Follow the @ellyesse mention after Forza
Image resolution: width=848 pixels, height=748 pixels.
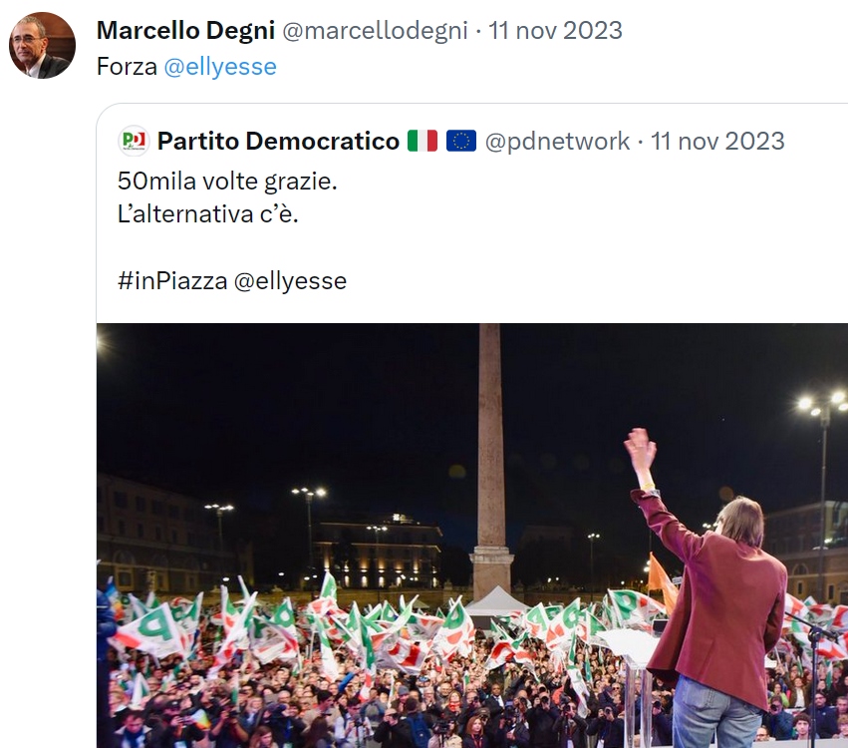click(220, 67)
